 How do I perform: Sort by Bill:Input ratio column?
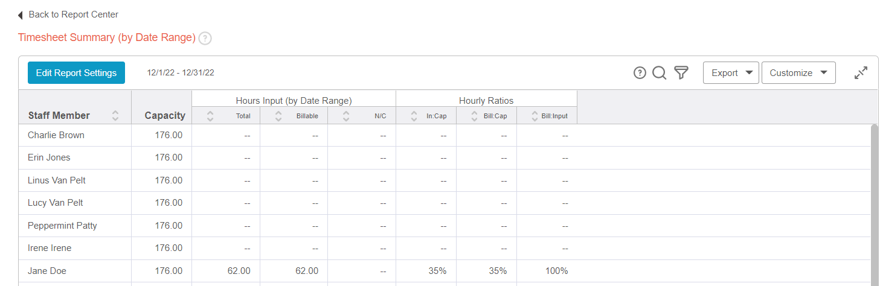click(x=535, y=116)
